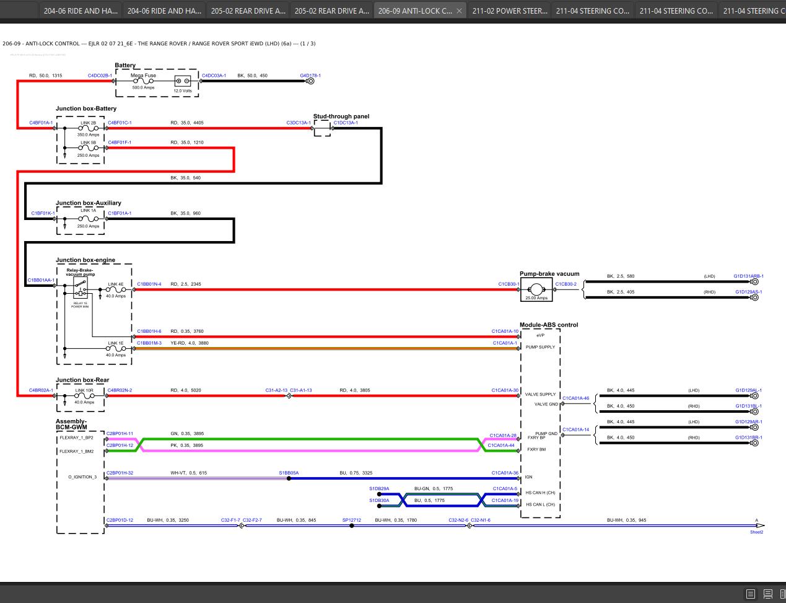Open the 211-02 POWER STEER tab
786x603 pixels.
click(509, 11)
